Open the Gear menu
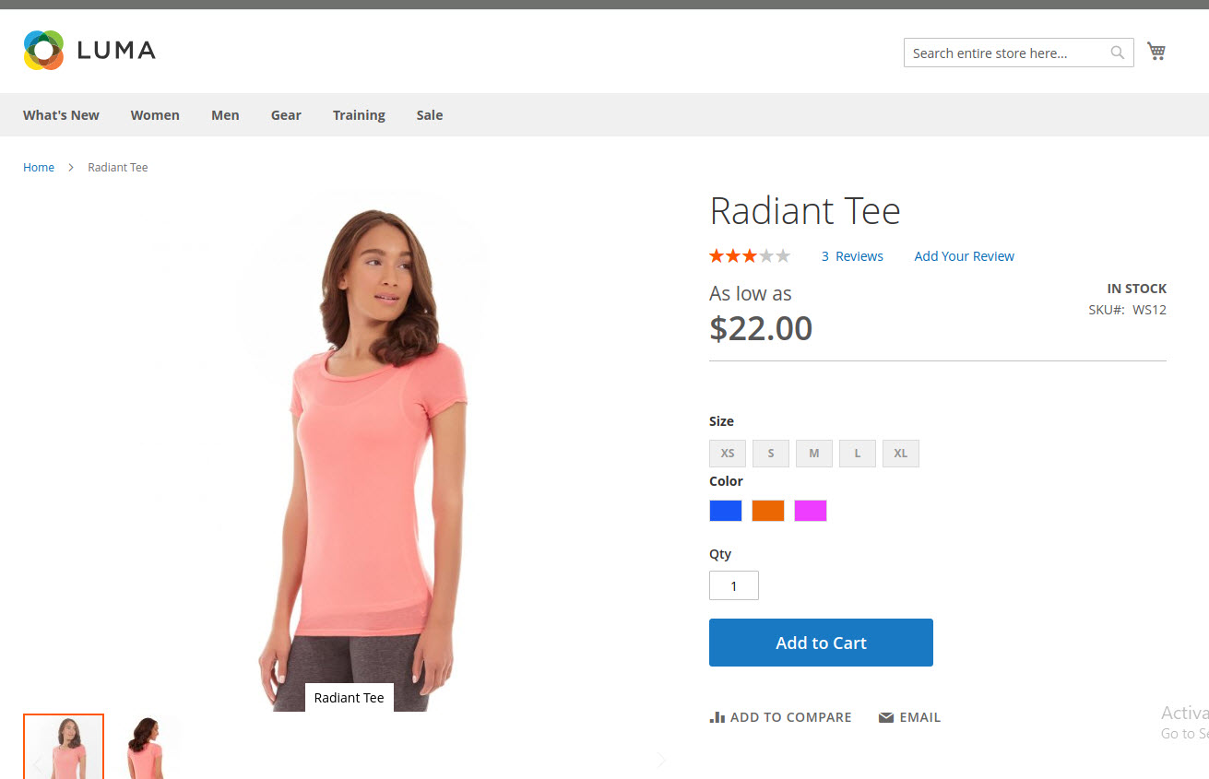The image size is (1209, 779). (286, 114)
